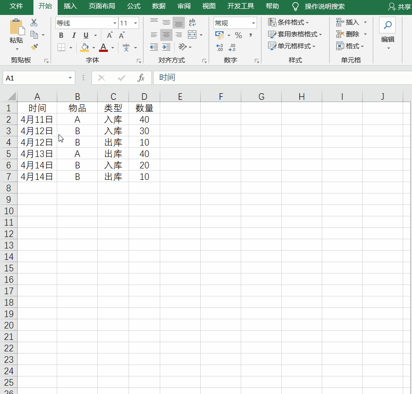Apply the red font color swatch
The height and width of the screenshot is (394, 412).
[103, 47]
